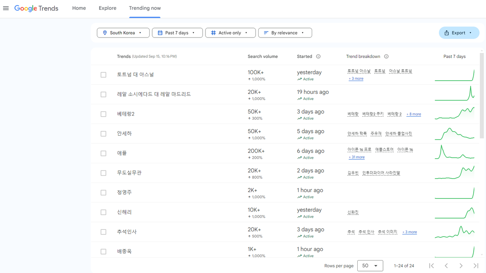Select the 토트넘 대 아스널 checkbox
The width and height of the screenshot is (486, 273).
(x=103, y=75)
